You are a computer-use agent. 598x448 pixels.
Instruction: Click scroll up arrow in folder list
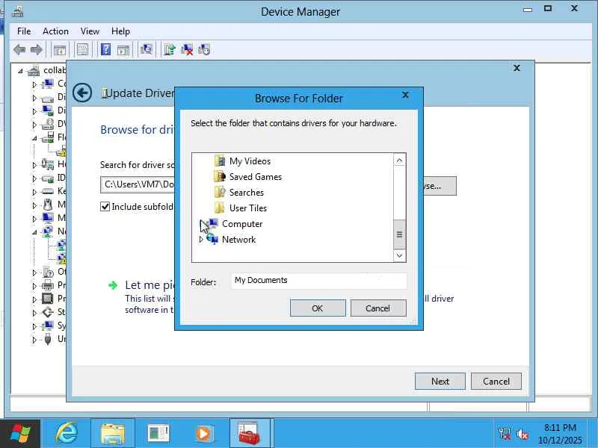(x=399, y=161)
